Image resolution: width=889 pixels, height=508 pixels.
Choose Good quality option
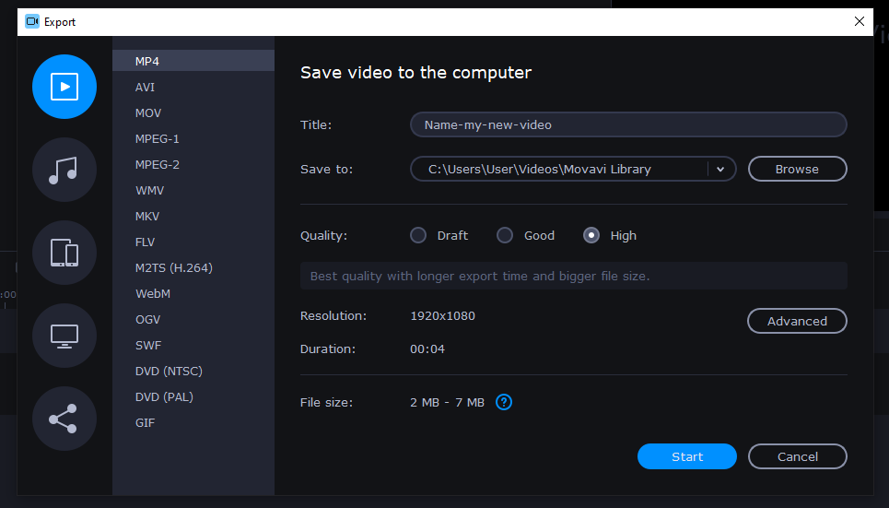[505, 235]
